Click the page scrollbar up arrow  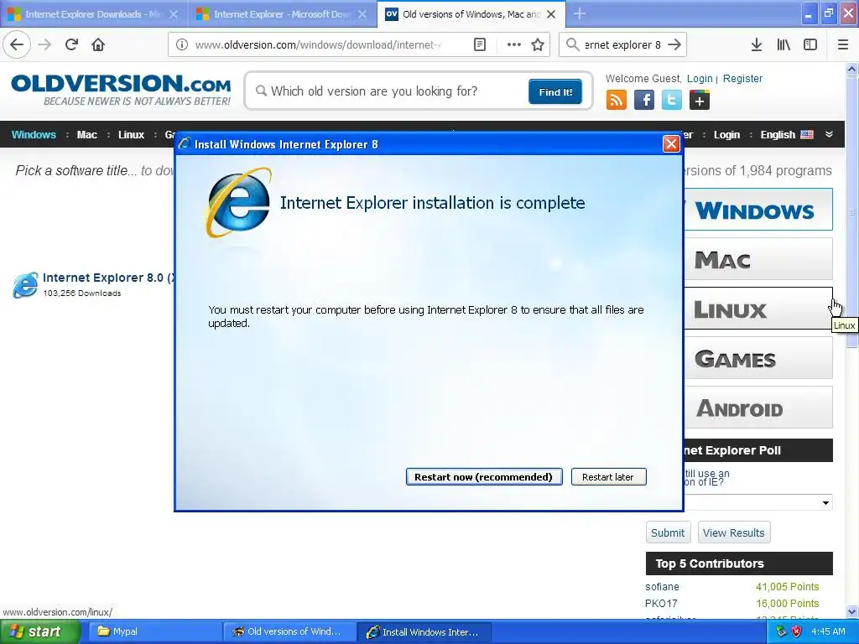pyautogui.click(x=852, y=69)
